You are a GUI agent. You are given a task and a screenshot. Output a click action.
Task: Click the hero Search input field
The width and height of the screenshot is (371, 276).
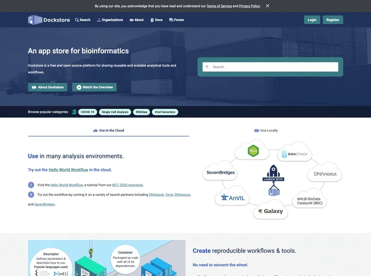(x=270, y=67)
